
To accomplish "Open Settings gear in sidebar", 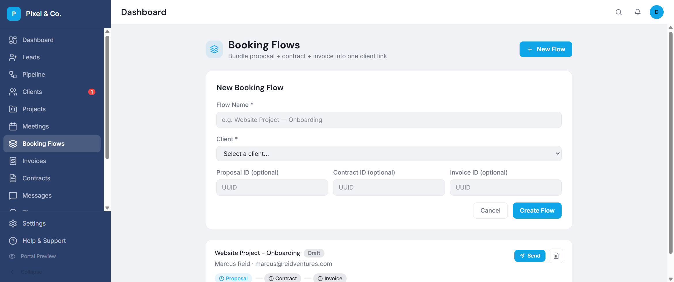I will click(13, 224).
